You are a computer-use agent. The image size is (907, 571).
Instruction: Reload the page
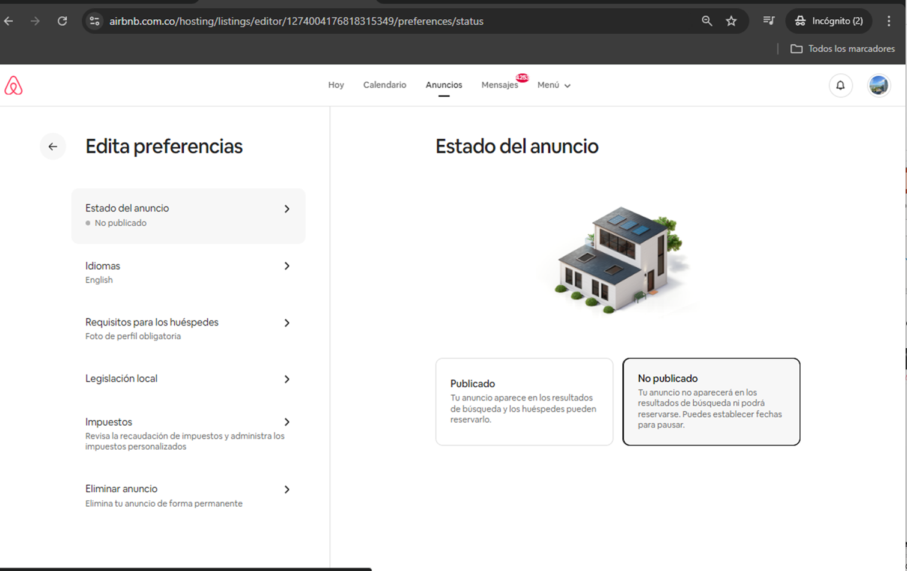62,21
